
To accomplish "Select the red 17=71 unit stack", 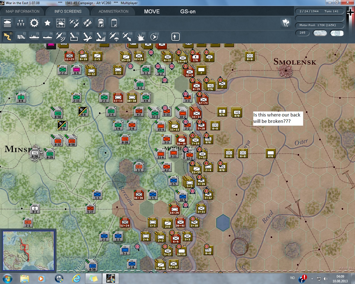I will pos(203,100).
